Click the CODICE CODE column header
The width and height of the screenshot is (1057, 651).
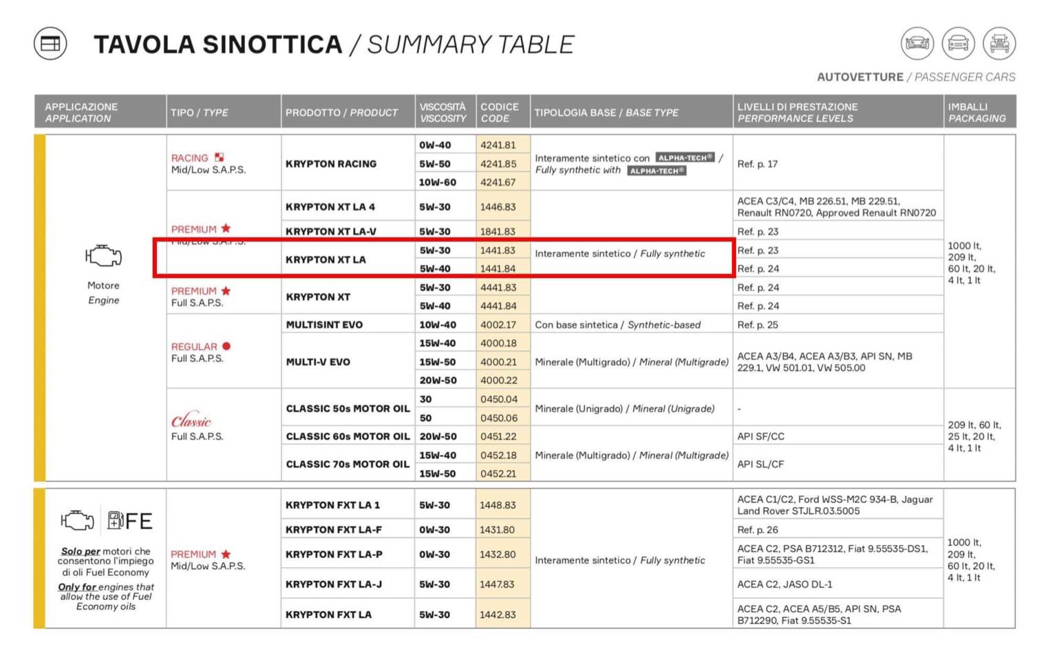tap(500, 112)
